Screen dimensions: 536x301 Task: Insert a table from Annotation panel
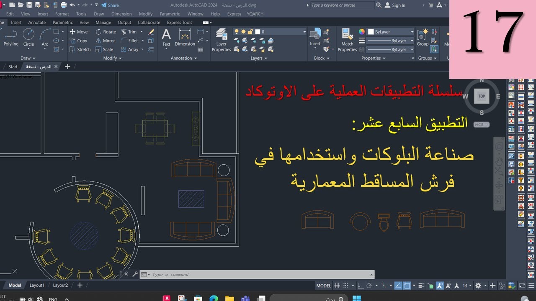click(201, 49)
